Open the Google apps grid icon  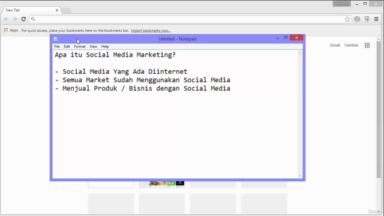click(367, 46)
